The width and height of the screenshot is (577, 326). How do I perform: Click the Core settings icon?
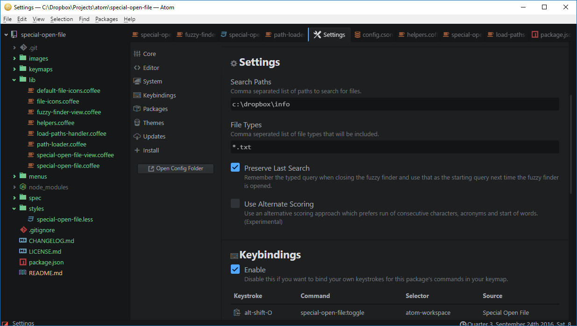click(x=137, y=54)
